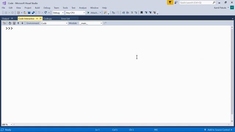Toggle bookmark with the bookmark icon
The width and height of the screenshot is (235, 132).
(141, 13)
